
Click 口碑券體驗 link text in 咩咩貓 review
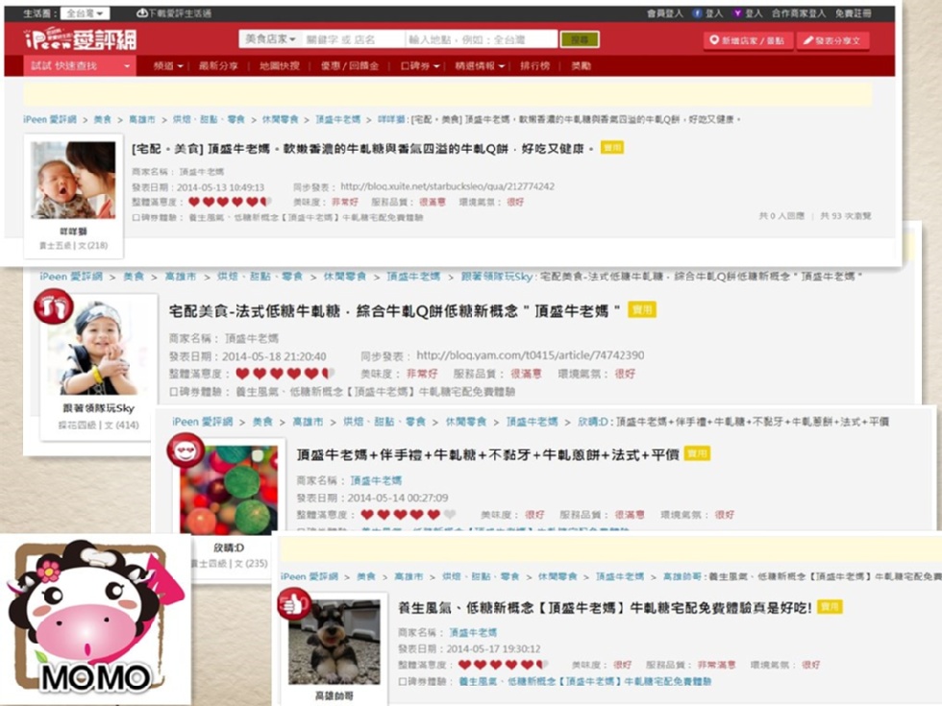coord(306,217)
